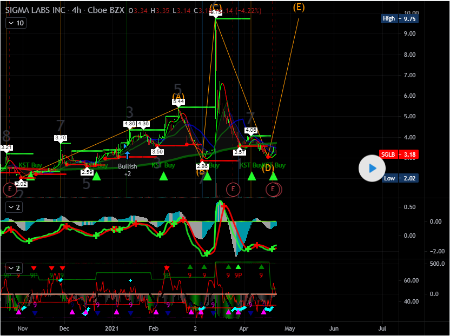Screen dimensions: 450x336
Task: Click the 5.00 level on the price axis
Action: click(409, 116)
